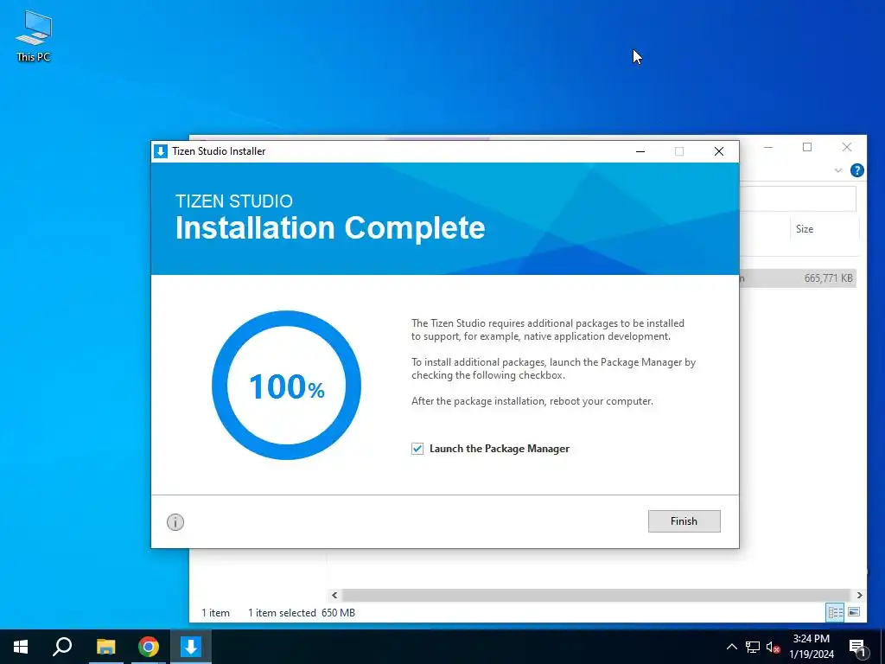Click the muted volume tray icon

click(773, 647)
